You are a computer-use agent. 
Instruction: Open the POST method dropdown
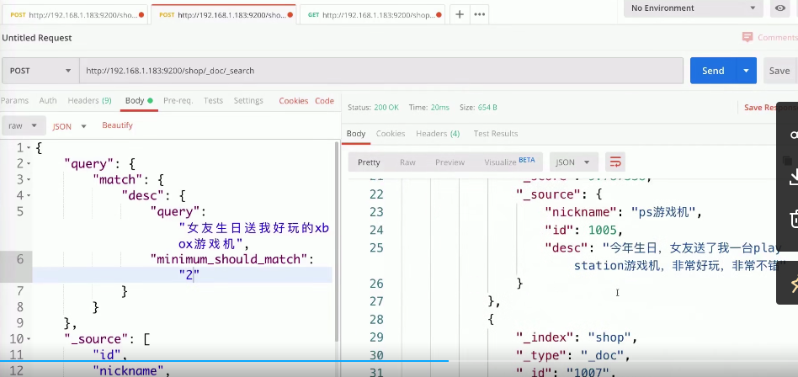tap(40, 71)
